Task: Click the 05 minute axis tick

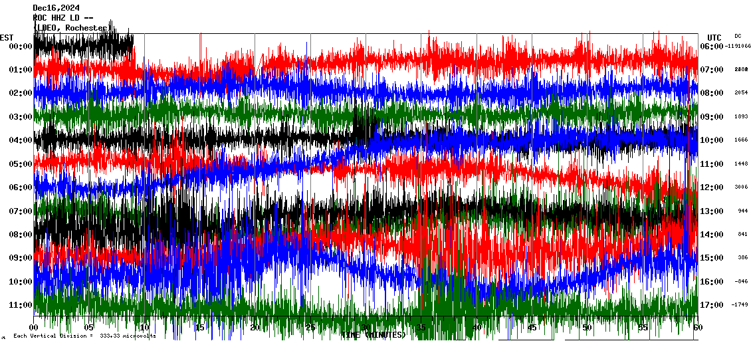Action: pos(89,328)
